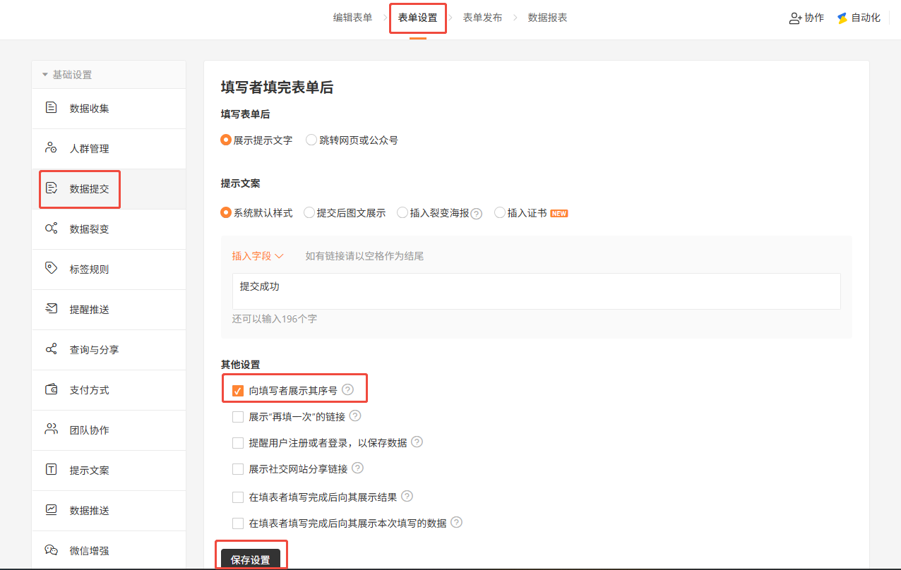Open the 插入字段 dropdown
The width and height of the screenshot is (901, 570).
pos(258,256)
